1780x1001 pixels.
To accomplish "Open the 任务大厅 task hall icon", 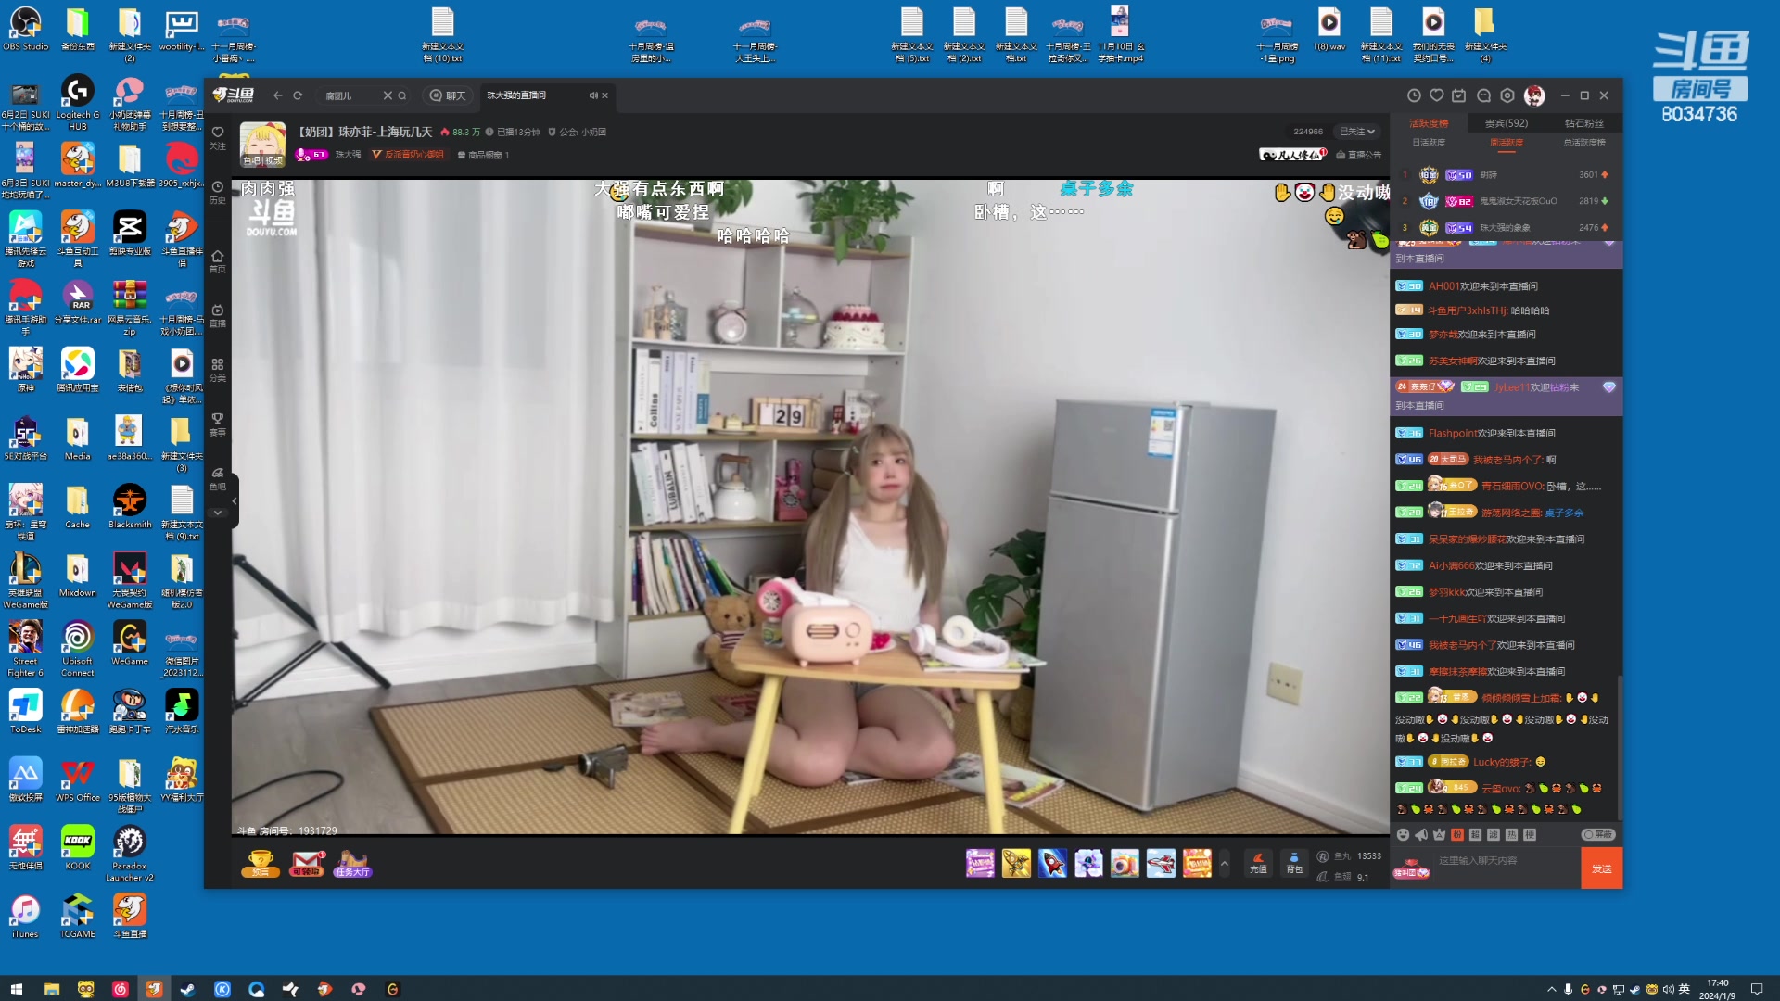I will 352,864.
